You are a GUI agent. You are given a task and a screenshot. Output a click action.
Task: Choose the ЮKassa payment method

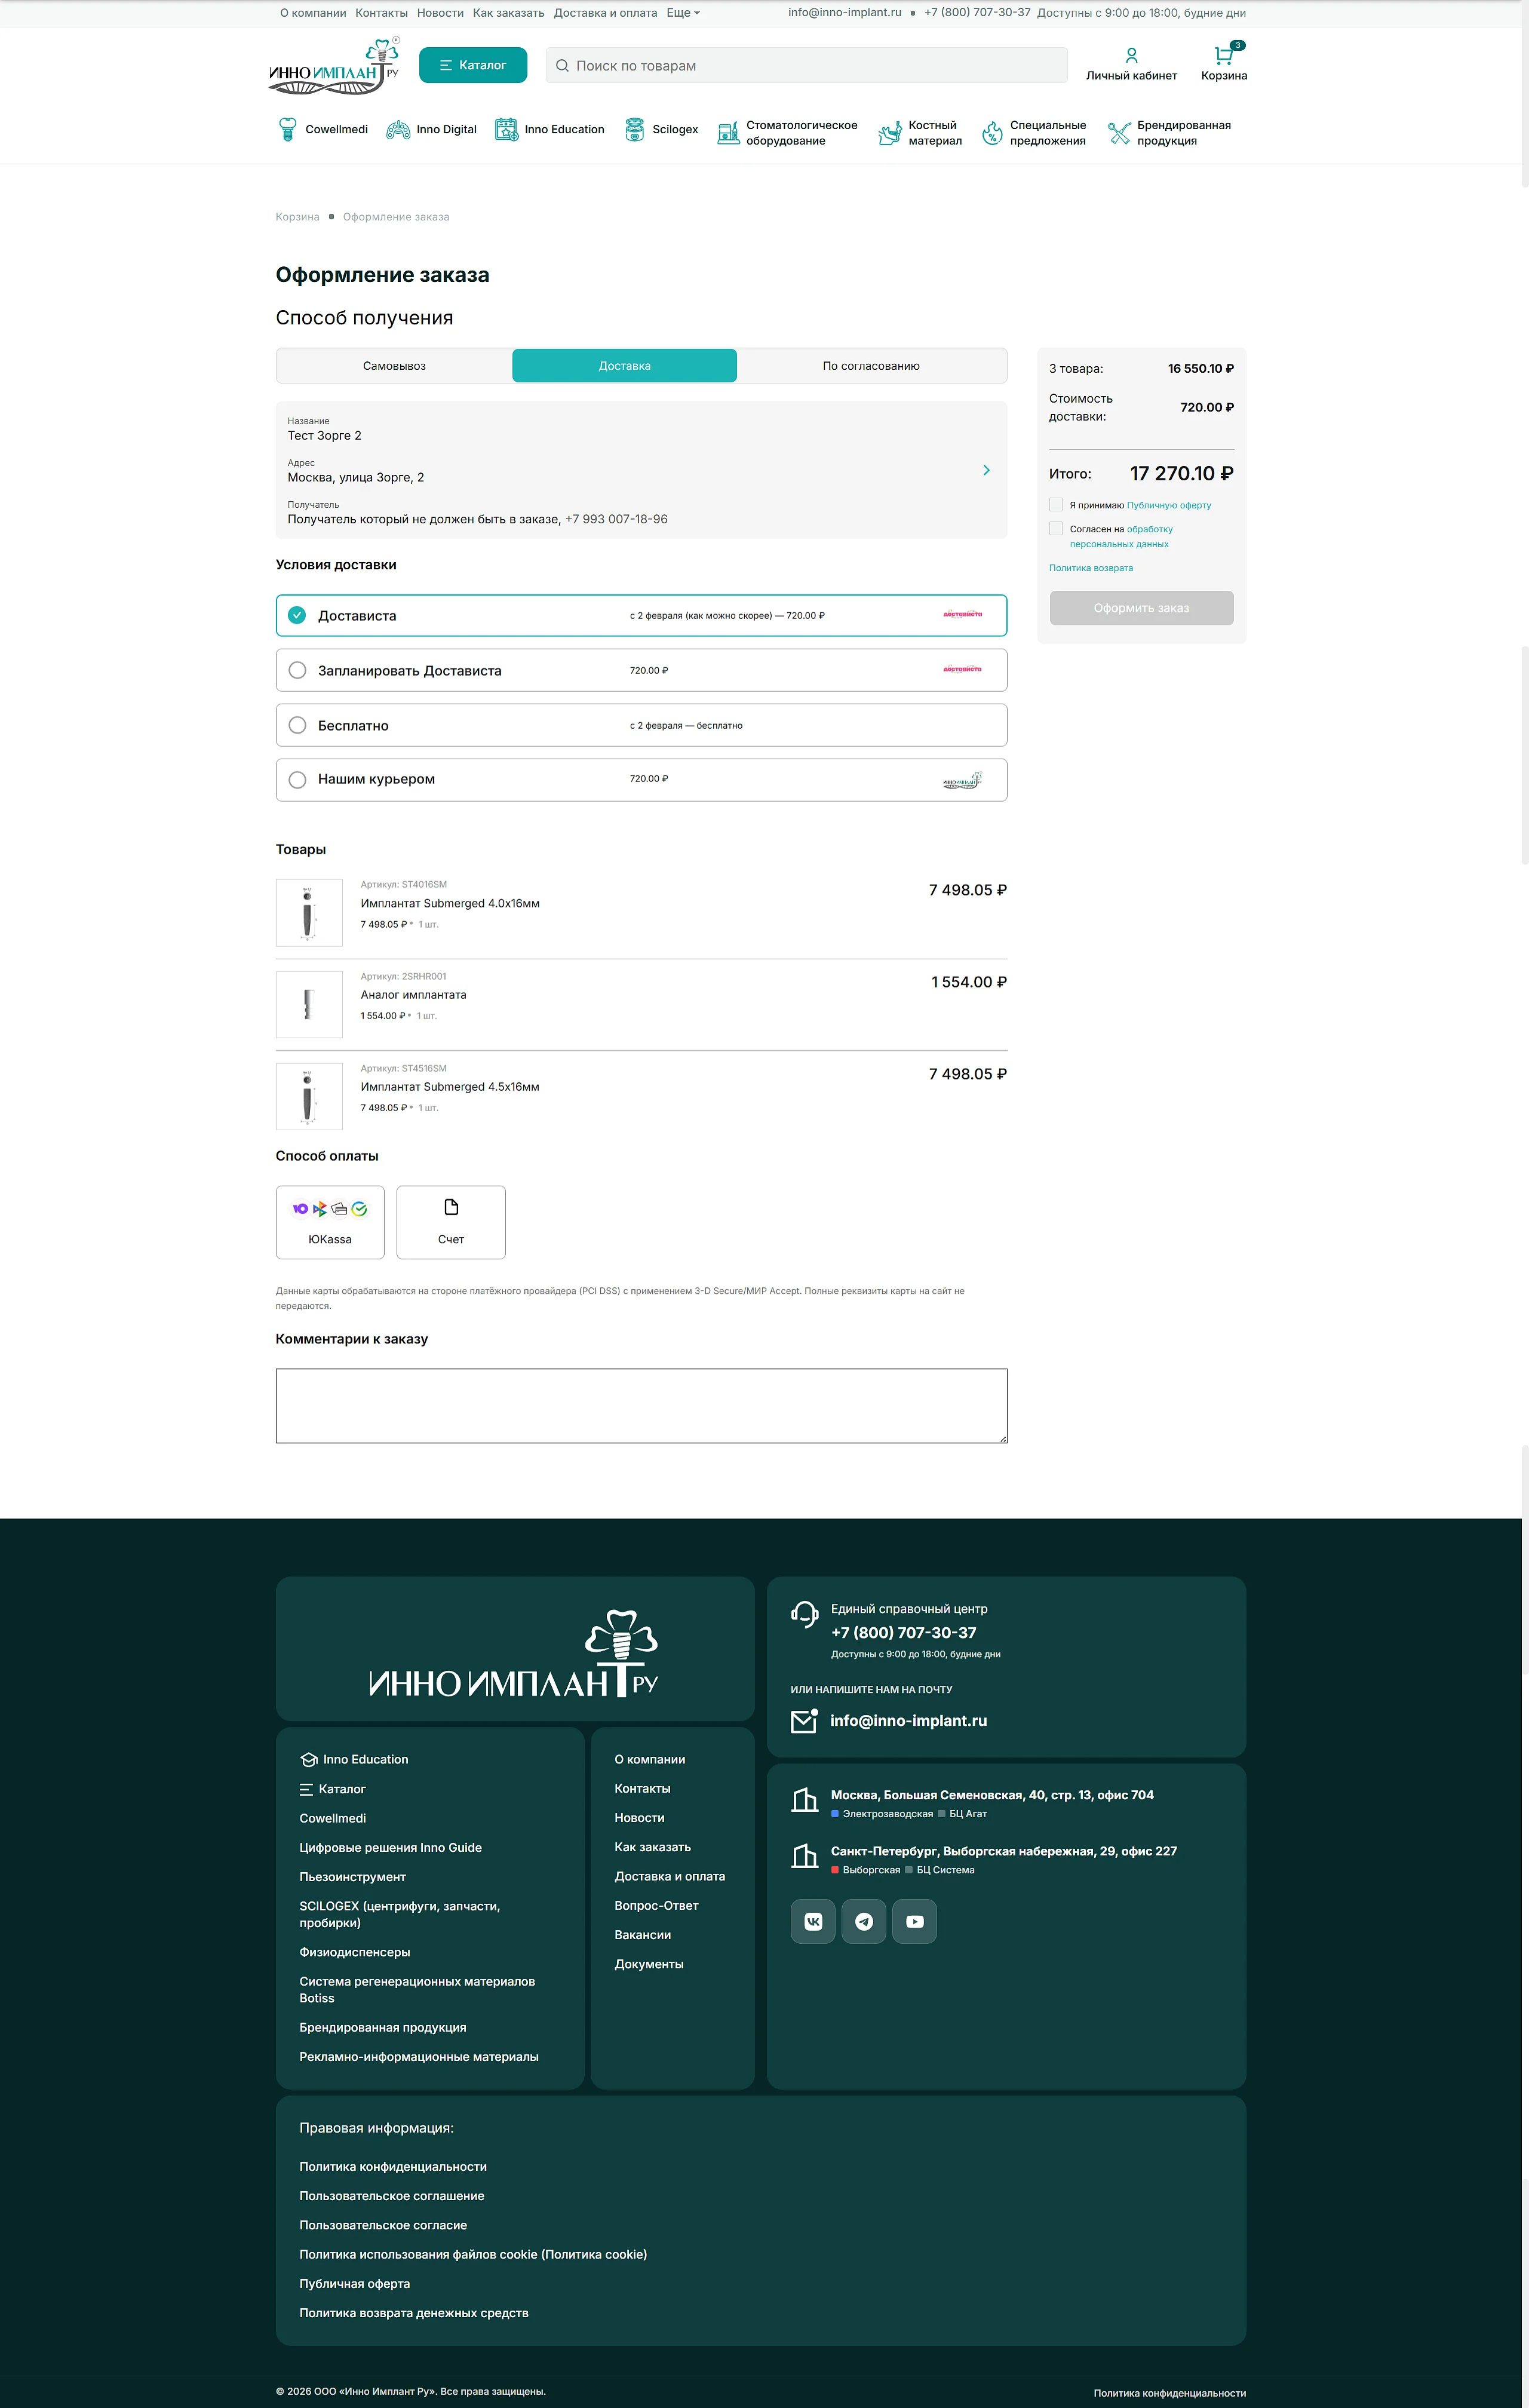tap(330, 1222)
